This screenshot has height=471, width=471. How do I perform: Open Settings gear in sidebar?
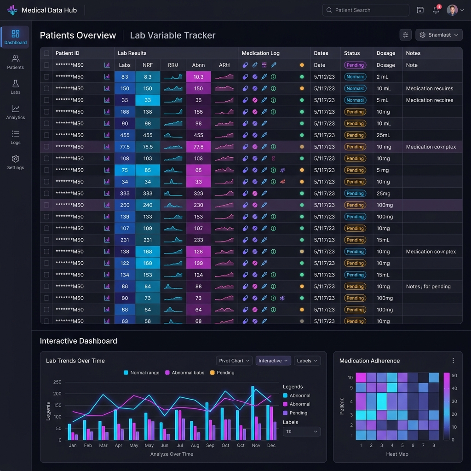[16, 162]
